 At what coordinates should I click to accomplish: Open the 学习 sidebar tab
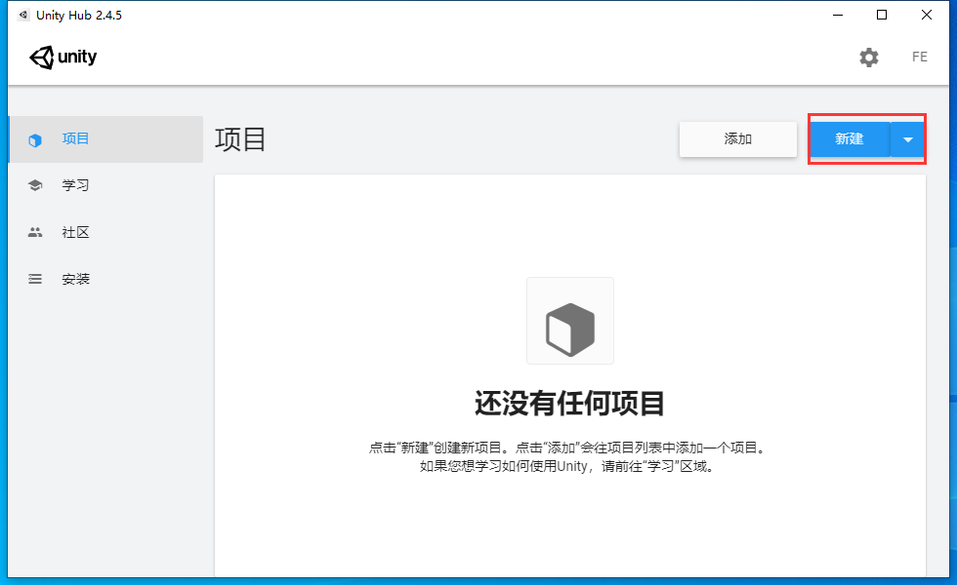point(105,185)
